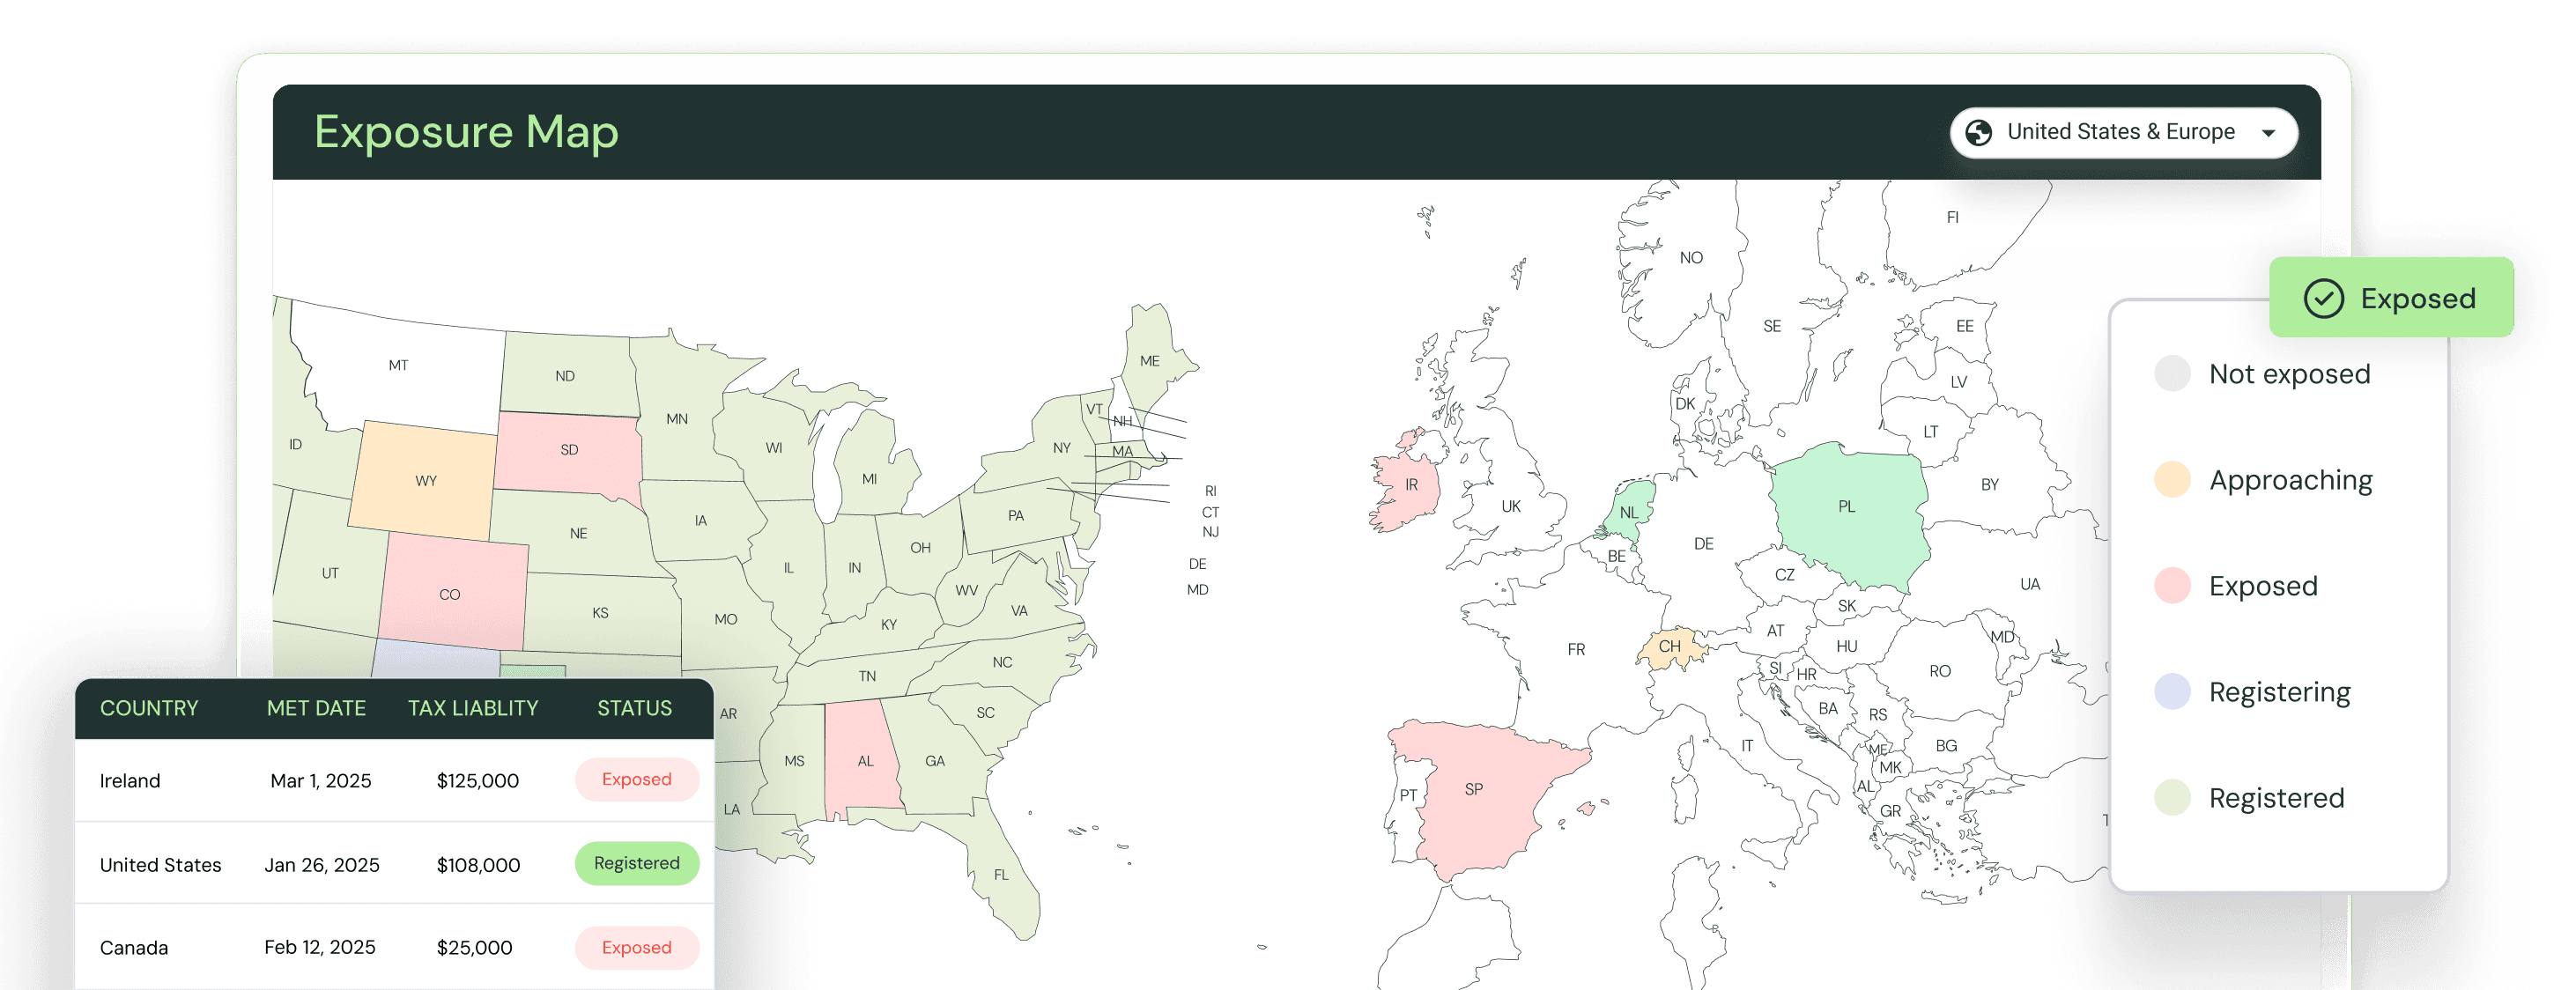Image resolution: width=2576 pixels, height=990 pixels.
Task: Click Canada's Exposed status pill
Action: pyautogui.click(x=636, y=947)
